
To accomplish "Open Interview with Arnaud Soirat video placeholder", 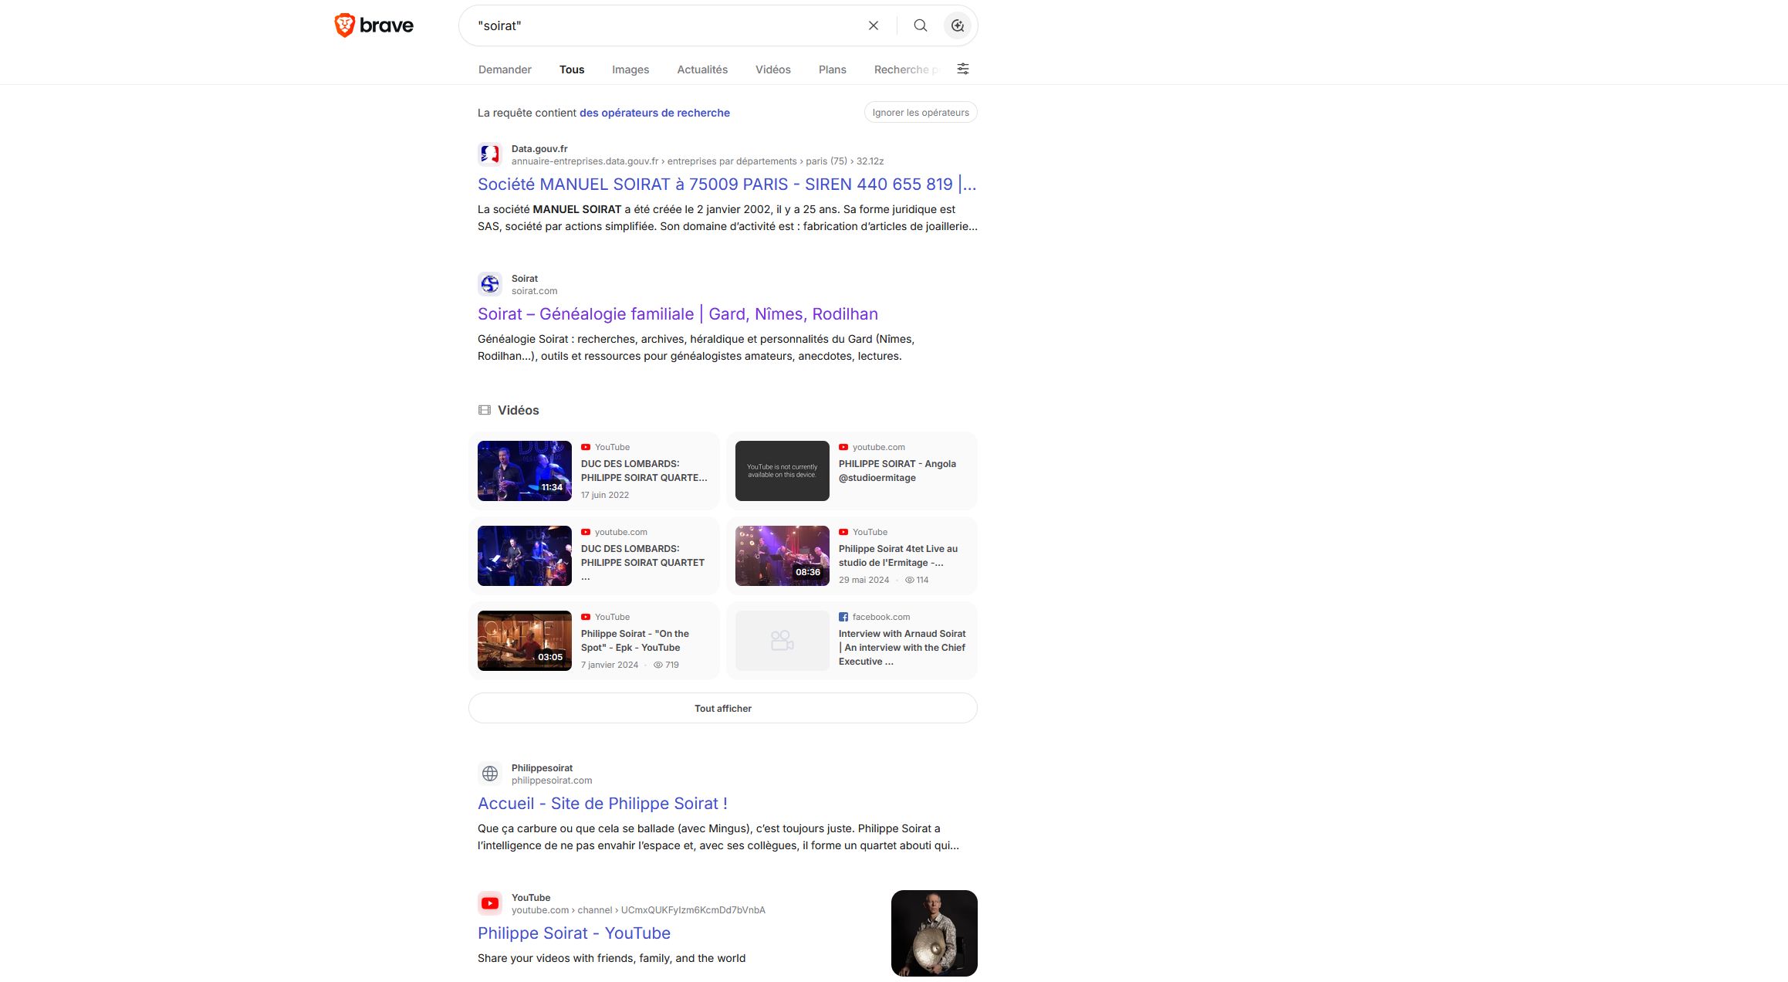I will click(x=782, y=641).
